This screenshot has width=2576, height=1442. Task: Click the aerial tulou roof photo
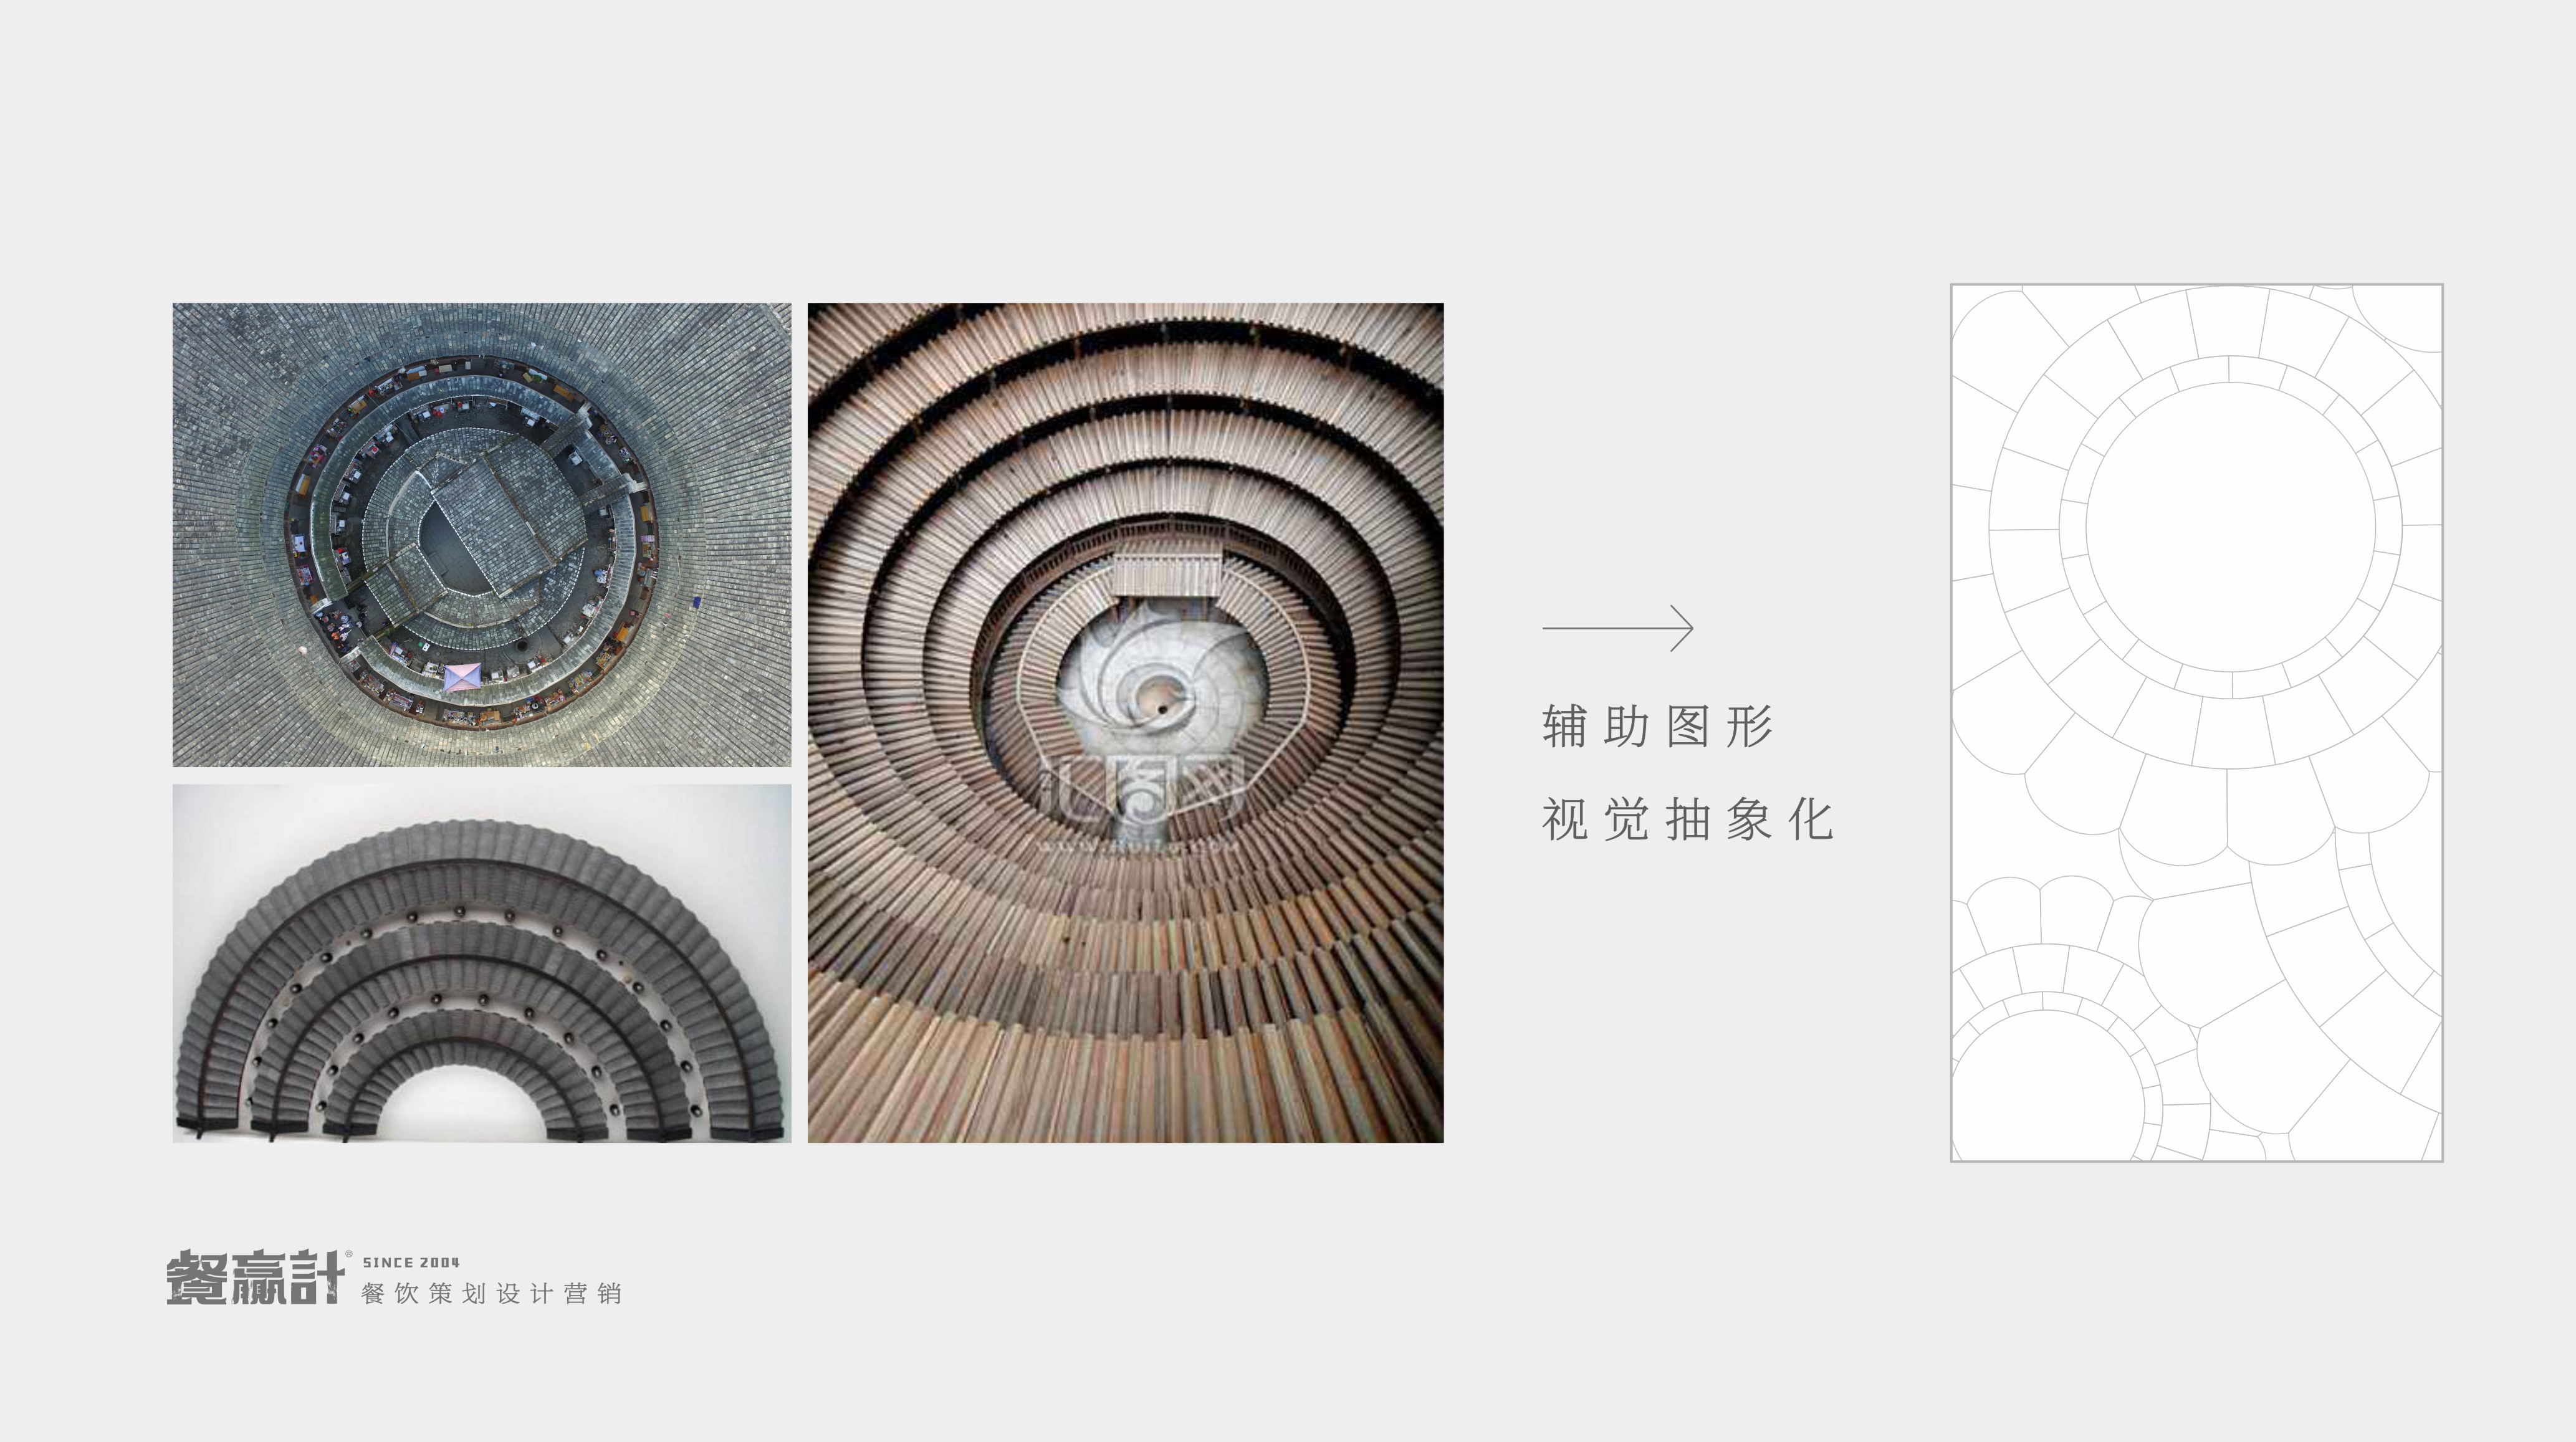click(x=482, y=535)
